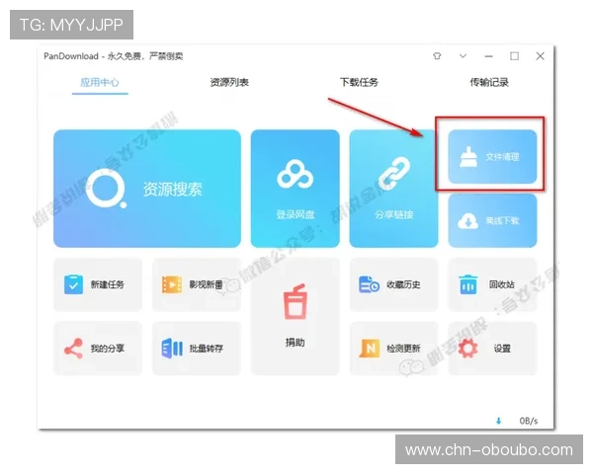Click the film icon for 影视新番
This screenshot has width=593, height=474.
coord(172,284)
